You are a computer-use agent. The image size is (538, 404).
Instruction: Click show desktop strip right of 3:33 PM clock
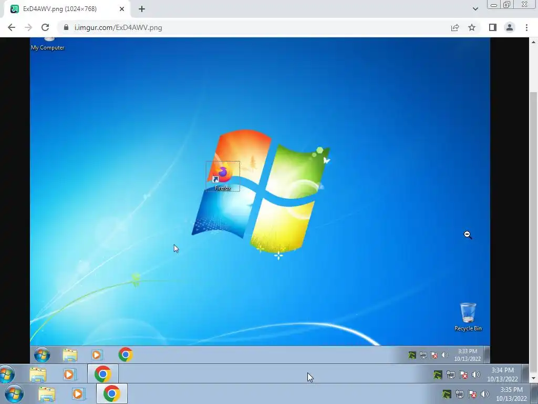click(487, 355)
